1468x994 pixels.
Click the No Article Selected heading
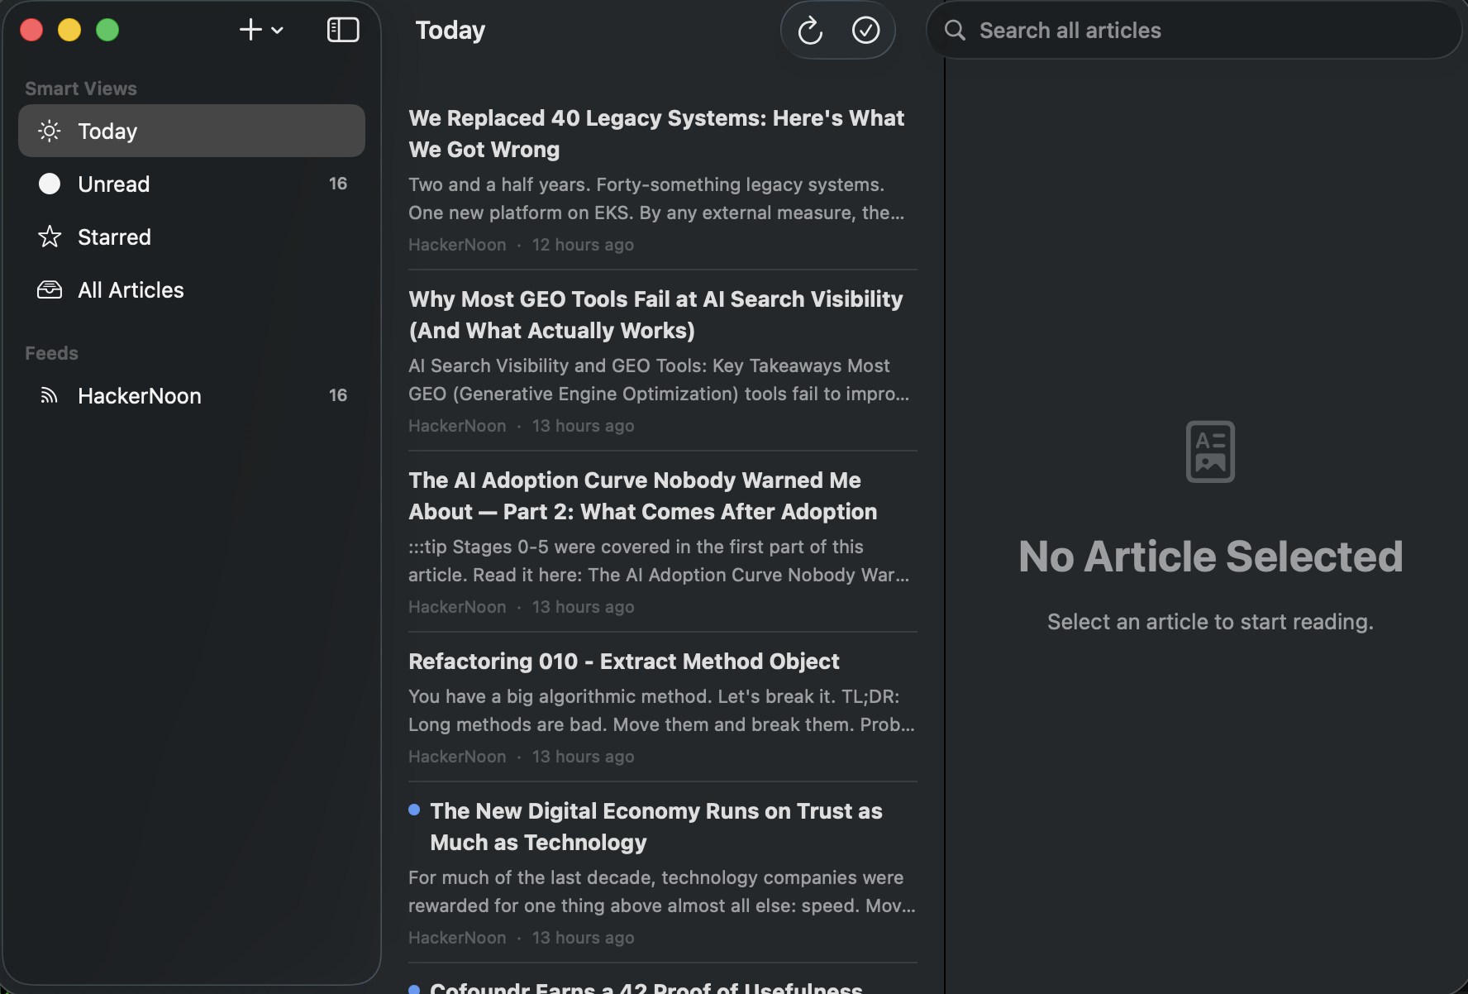[1210, 557]
